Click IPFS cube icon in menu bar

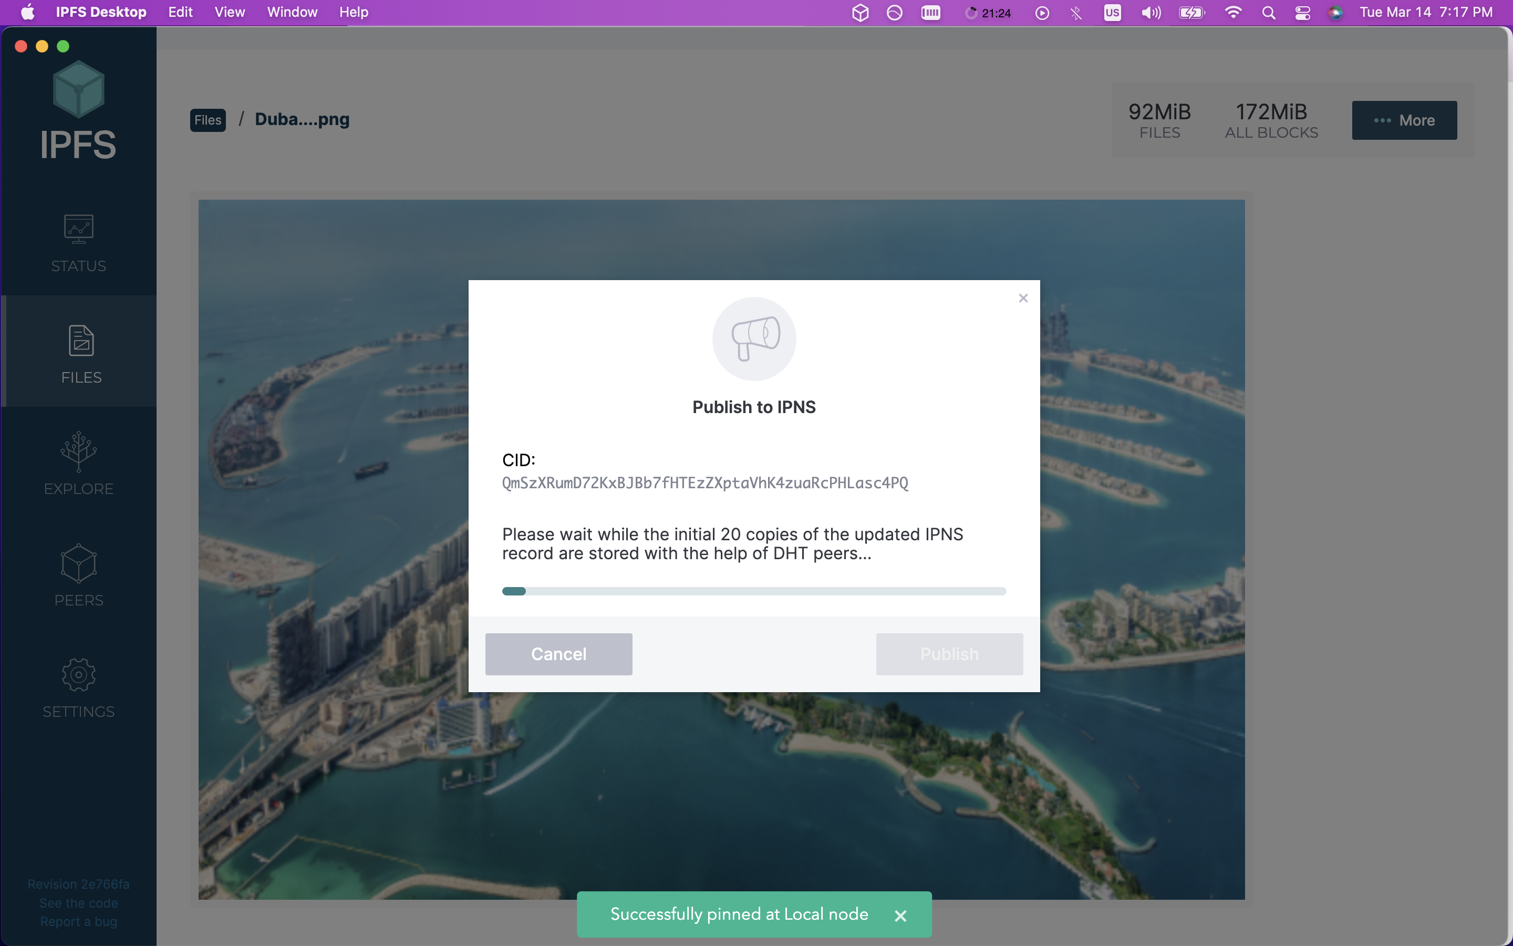(861, 13)
